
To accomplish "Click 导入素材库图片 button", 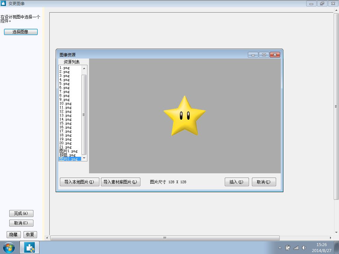I will point(121,182).
